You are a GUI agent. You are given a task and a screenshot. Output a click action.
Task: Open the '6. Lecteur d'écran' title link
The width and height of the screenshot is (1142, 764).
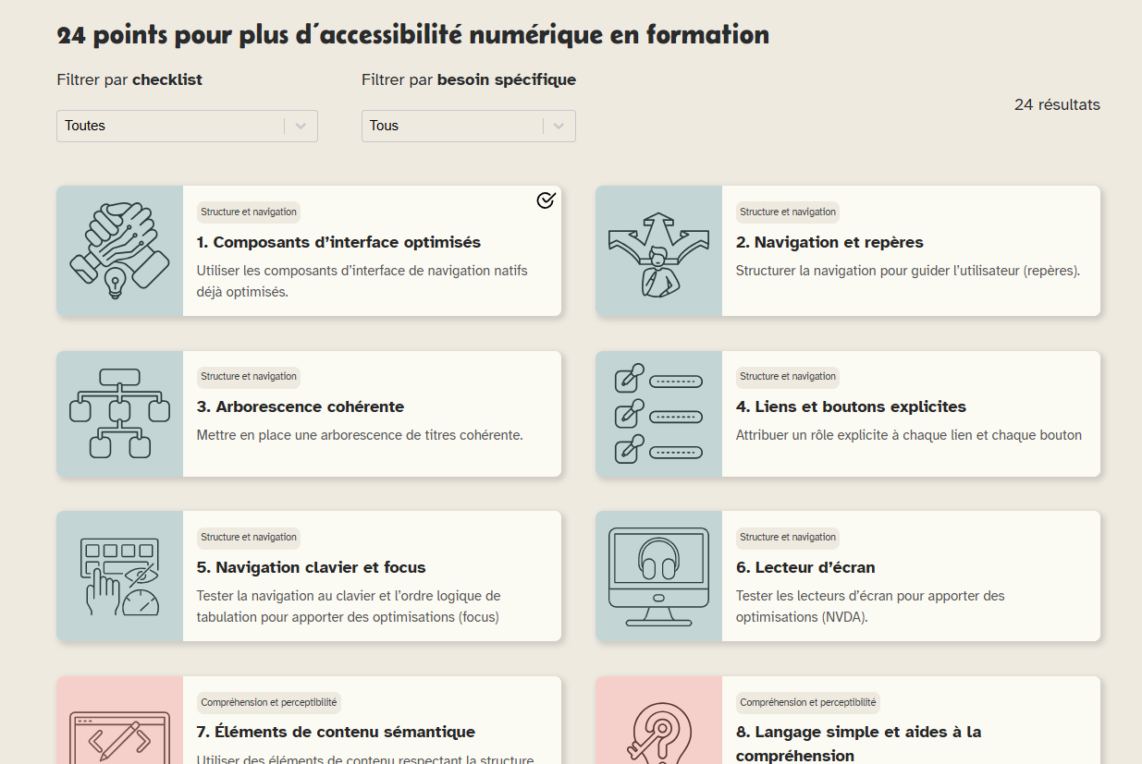pos(804,567)
